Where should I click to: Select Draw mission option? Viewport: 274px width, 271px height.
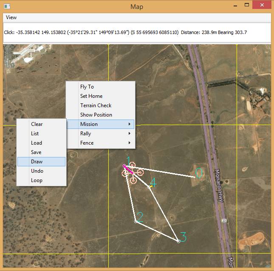[37, 162]
